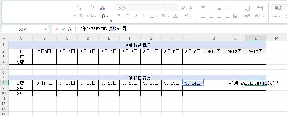
Task: Select row header 8
Action: coord(4,83)
